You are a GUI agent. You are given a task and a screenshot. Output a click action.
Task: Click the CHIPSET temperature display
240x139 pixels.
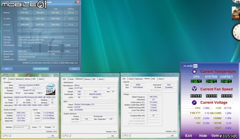tap(226, 81)
